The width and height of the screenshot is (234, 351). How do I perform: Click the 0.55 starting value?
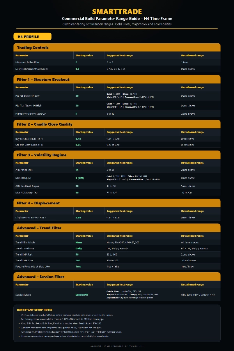[x=78, y=145]
